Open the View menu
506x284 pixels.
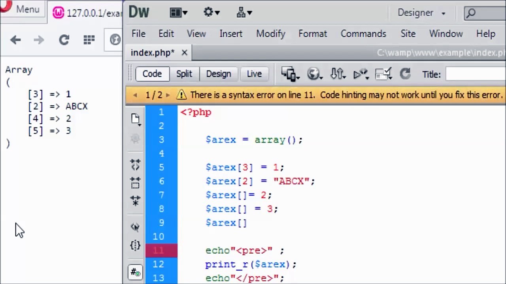click(x=196, y=34)
